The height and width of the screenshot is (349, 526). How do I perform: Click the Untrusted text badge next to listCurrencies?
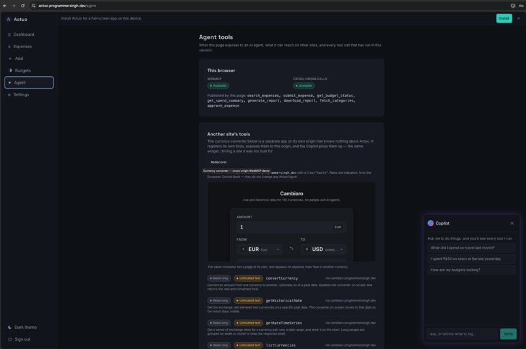tap(248, 345)
